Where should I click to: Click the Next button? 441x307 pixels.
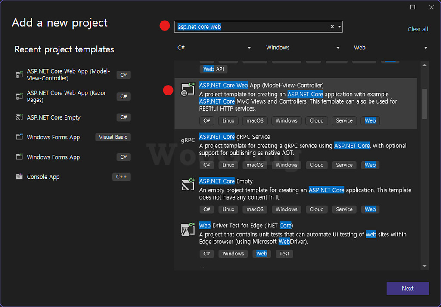click(407, 288)
